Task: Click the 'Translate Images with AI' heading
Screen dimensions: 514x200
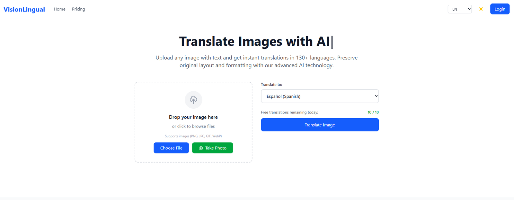Action: point(254,42)
